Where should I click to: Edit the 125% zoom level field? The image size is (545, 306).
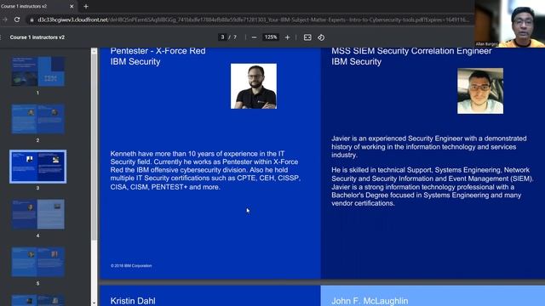(x=271, y=37)
